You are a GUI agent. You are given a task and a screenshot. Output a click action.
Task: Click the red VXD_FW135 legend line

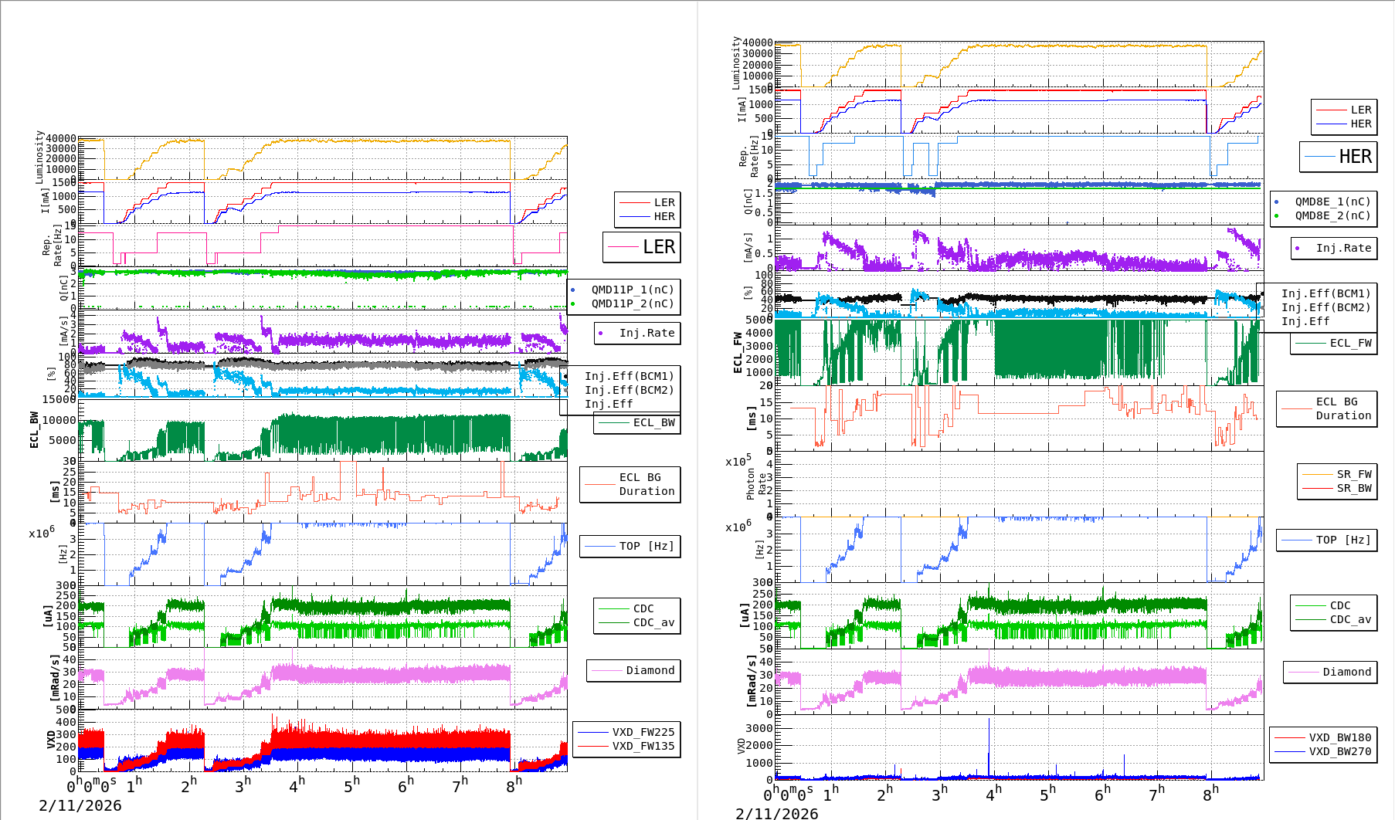[593, 746]
